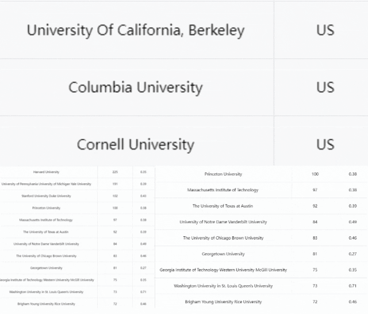Click Princeton University in the larger table
368x314 pixels.
(x=223, y=174)
